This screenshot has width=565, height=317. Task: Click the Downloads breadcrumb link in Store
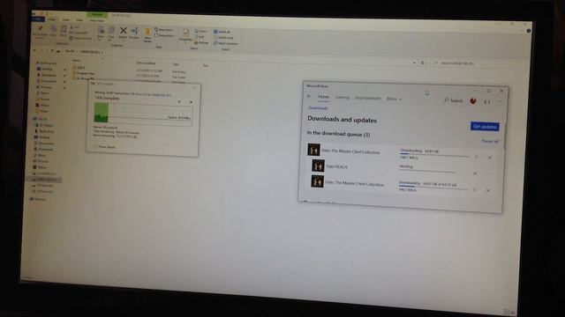click(x=318, y=107)
